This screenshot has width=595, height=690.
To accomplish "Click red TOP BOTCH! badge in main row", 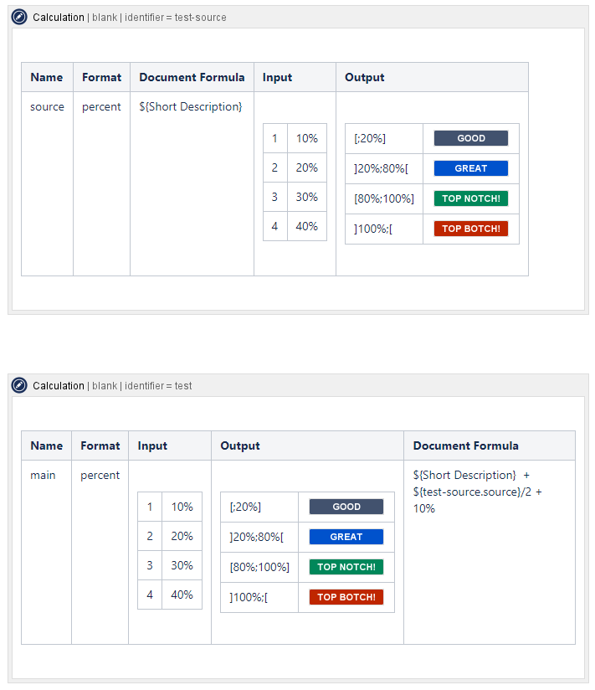I will [x=346, y=597].
